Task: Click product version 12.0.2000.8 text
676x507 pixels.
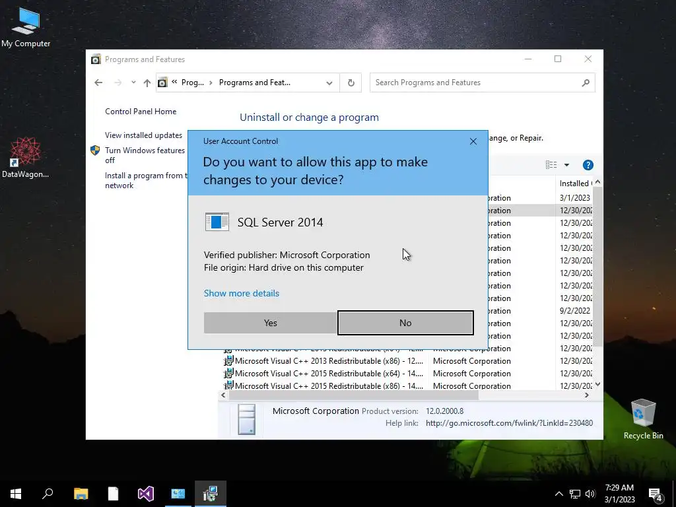Action: click(444, 411)
